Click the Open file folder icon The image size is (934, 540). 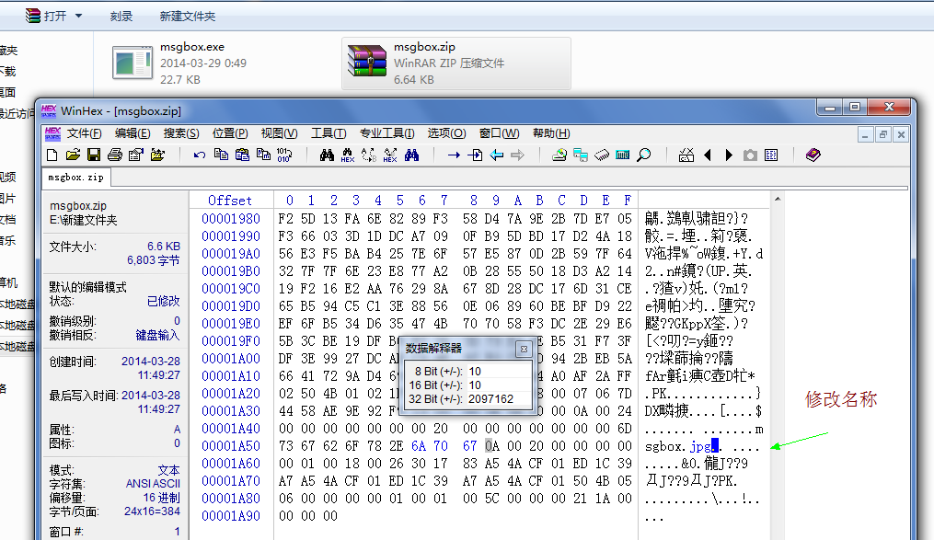coord(73,155)
